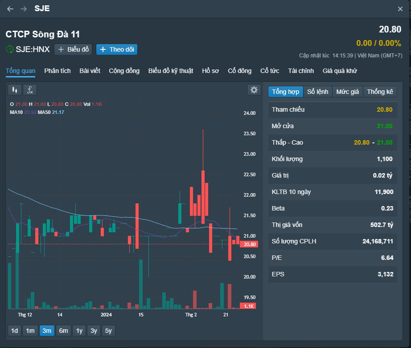Click the KLTB 10 ngày value 11,900

[x=384, y=192]
